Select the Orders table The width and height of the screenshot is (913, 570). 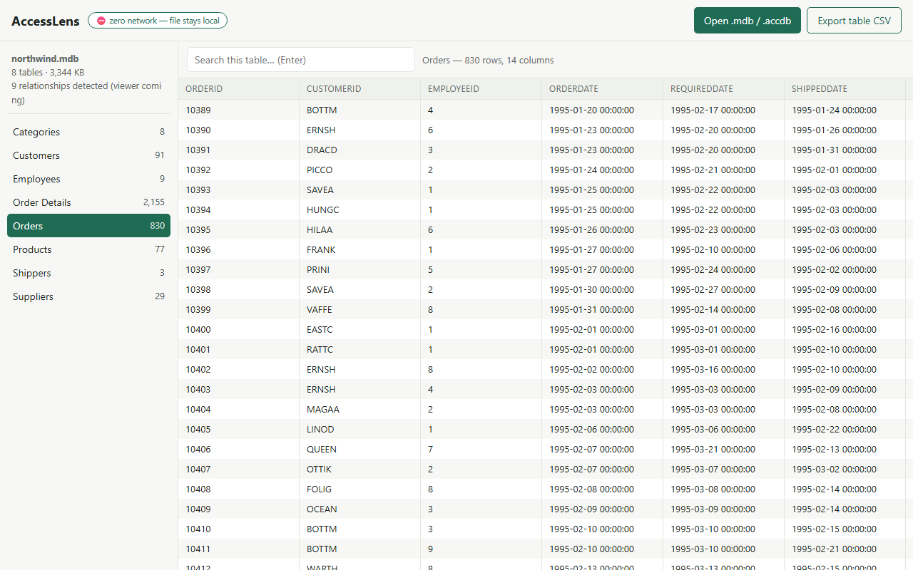[x=88, y=226]
